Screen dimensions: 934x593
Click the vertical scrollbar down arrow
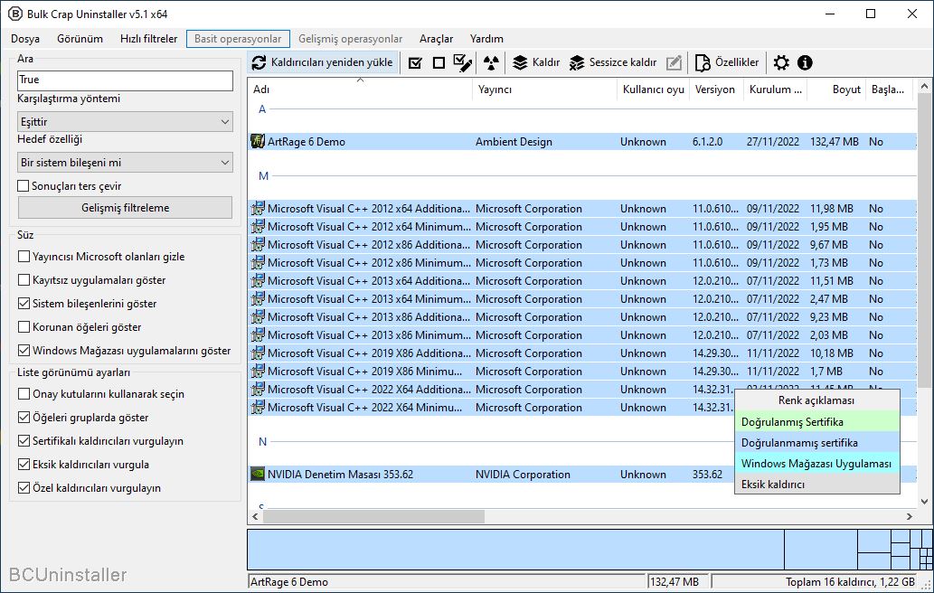tap(924, 502)
